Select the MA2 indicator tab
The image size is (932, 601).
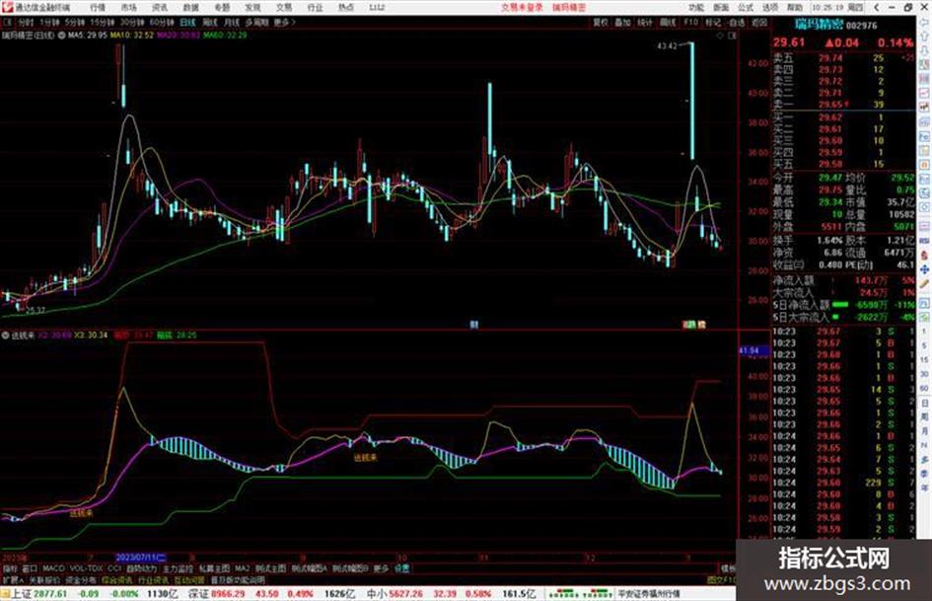click(x=243, y=568)
